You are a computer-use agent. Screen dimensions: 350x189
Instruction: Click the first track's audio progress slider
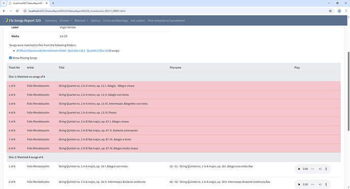coord(312,169)
